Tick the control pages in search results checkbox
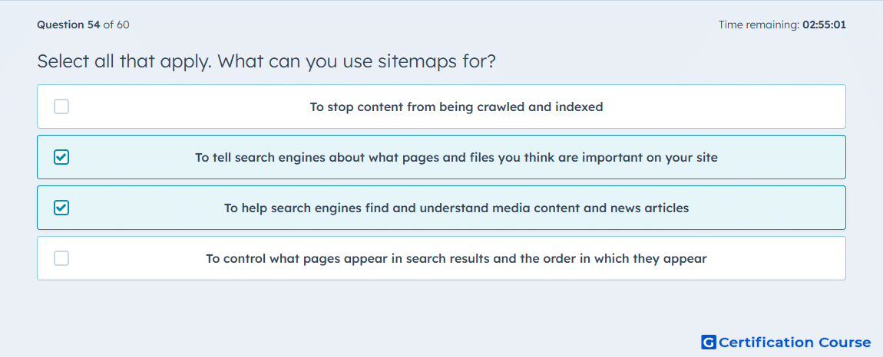This screenshot has height=357, width=883. 61,258
